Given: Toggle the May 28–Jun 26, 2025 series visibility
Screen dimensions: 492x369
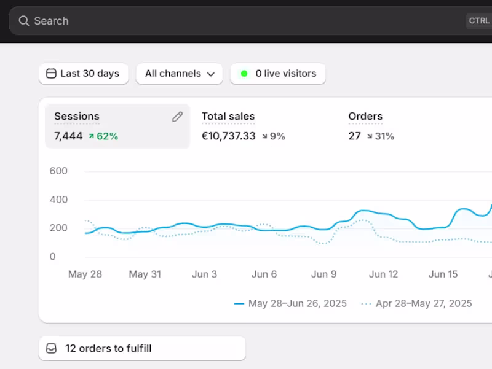Looking at the screenshot, I should (x=291, y=303).
